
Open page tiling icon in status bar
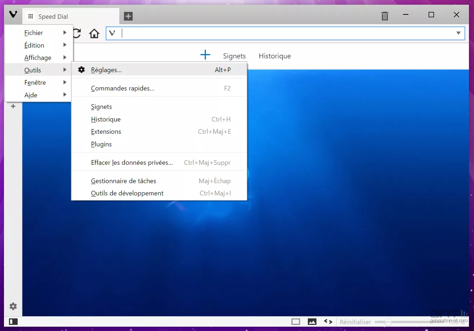296,322
